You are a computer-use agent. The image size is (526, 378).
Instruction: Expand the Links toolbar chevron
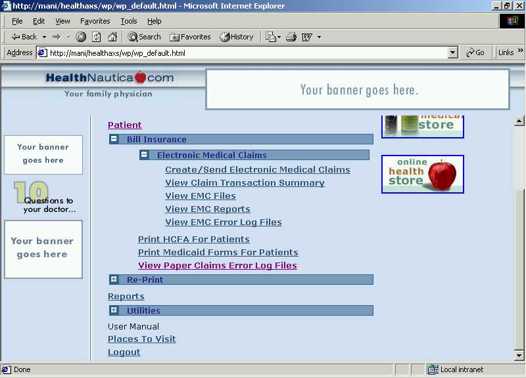(520, 51)
